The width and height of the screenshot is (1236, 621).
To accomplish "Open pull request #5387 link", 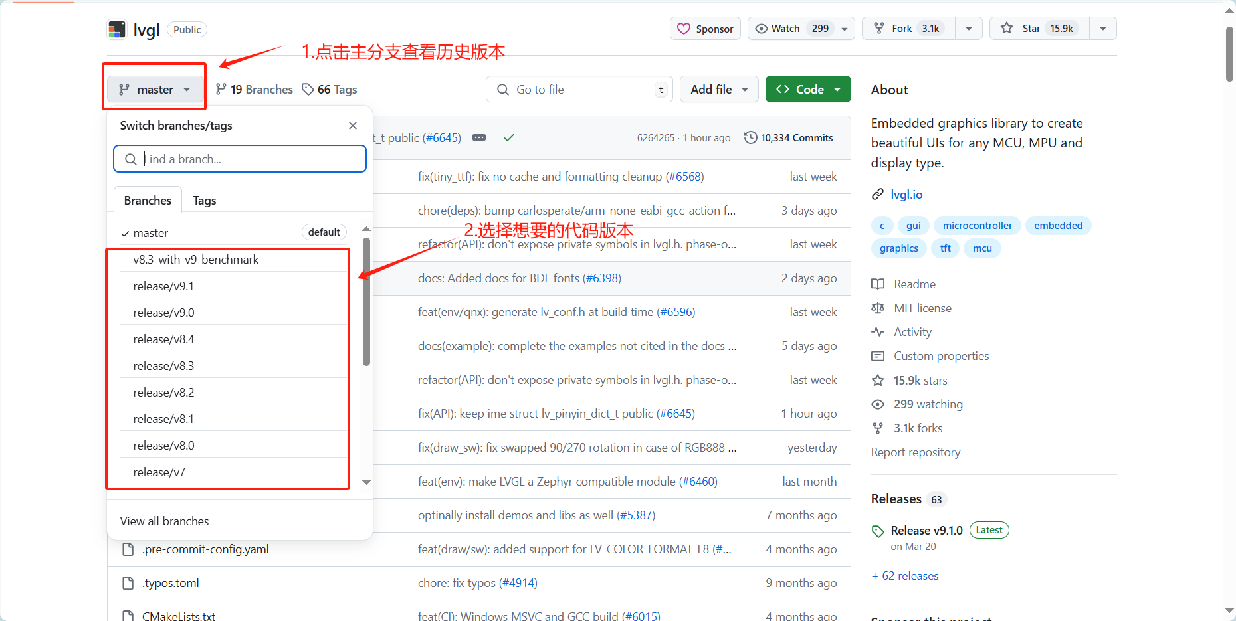I will click(x=636, y=515).
